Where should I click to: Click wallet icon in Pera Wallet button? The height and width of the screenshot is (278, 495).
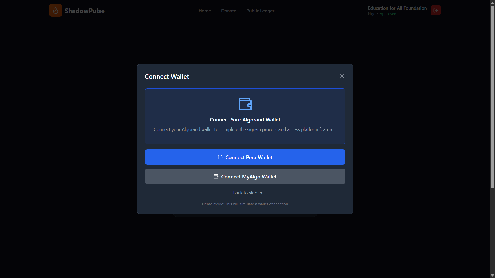[x=220, y=157]
